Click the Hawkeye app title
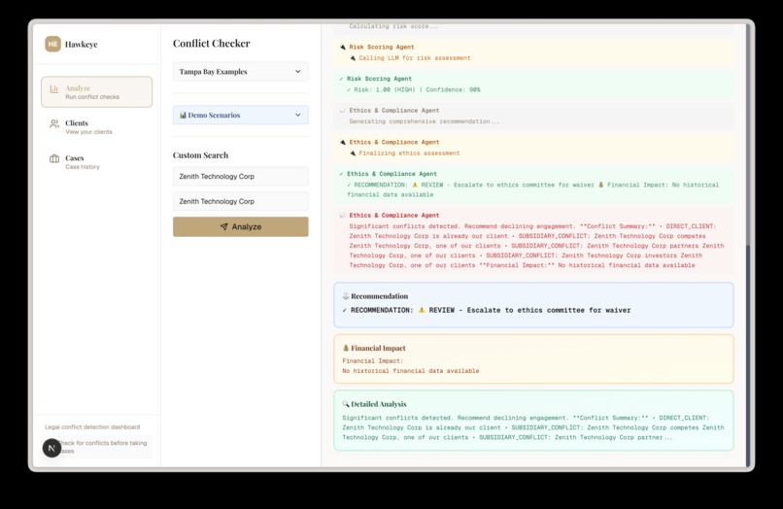The width and height of the screenshot is (783, 509). [x=81, y=44]
